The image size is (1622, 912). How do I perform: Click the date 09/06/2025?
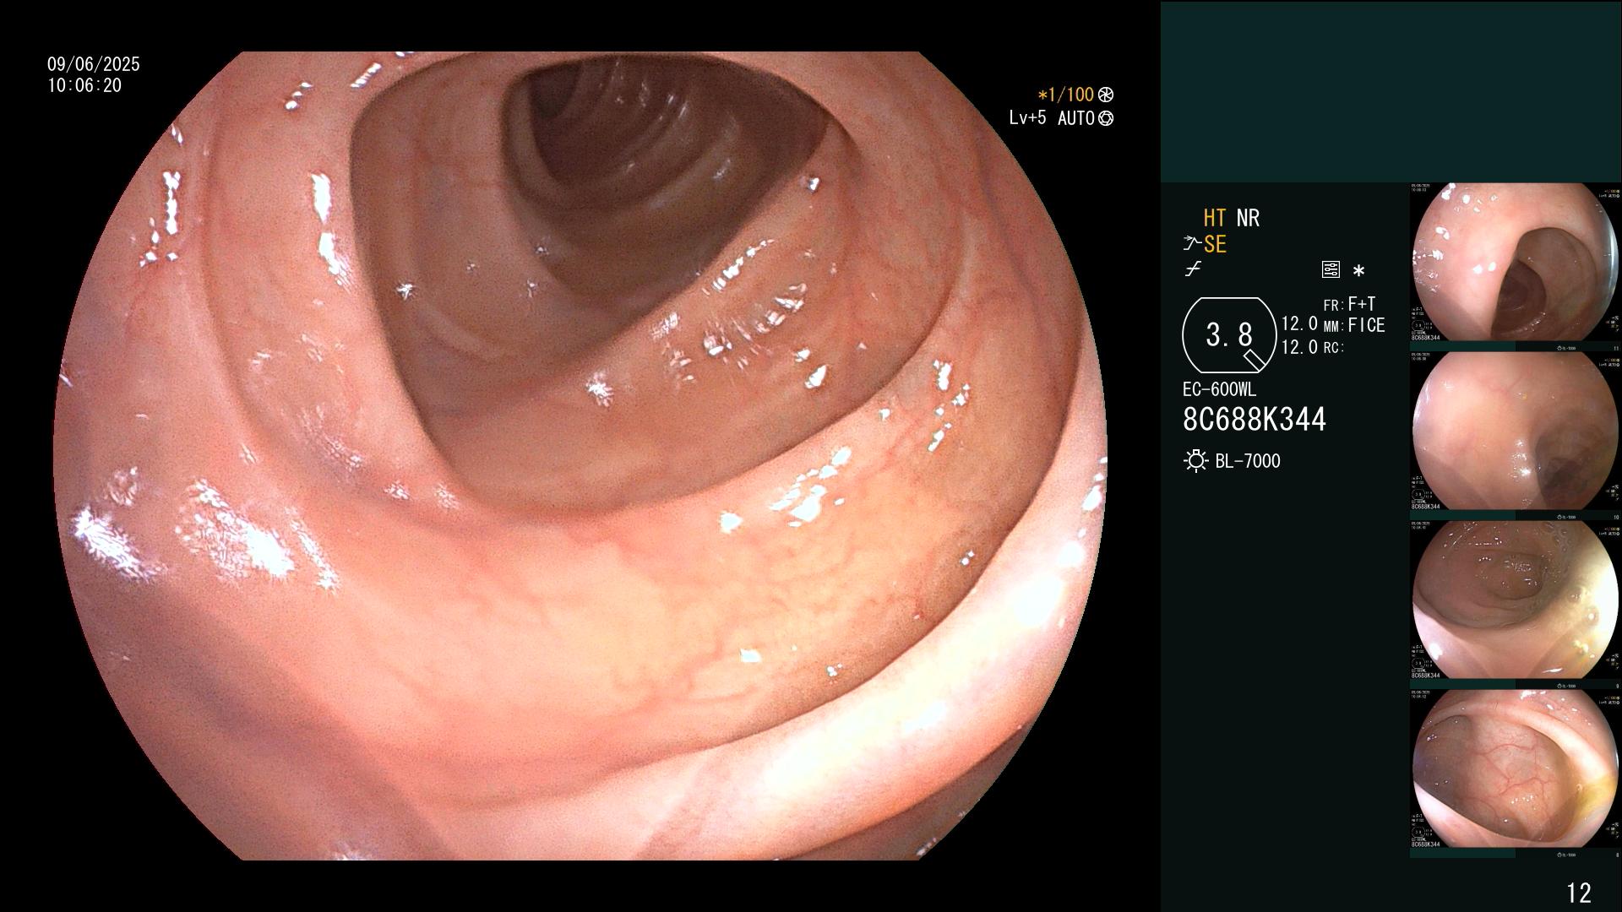94,64
